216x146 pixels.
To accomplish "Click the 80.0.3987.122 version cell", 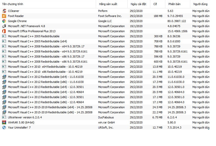I will pos(177,21).
